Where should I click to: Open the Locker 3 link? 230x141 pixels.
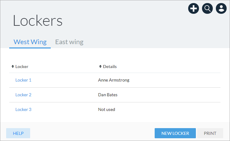click(x=23, y=109)
